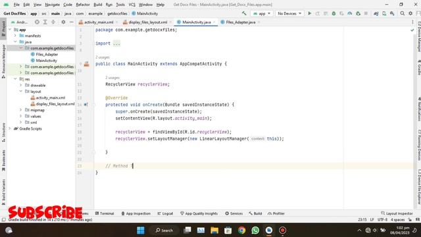Viewport: 421px width, 237px height.
Task: Open the Android project view dropdown
Action: point(19,22)
